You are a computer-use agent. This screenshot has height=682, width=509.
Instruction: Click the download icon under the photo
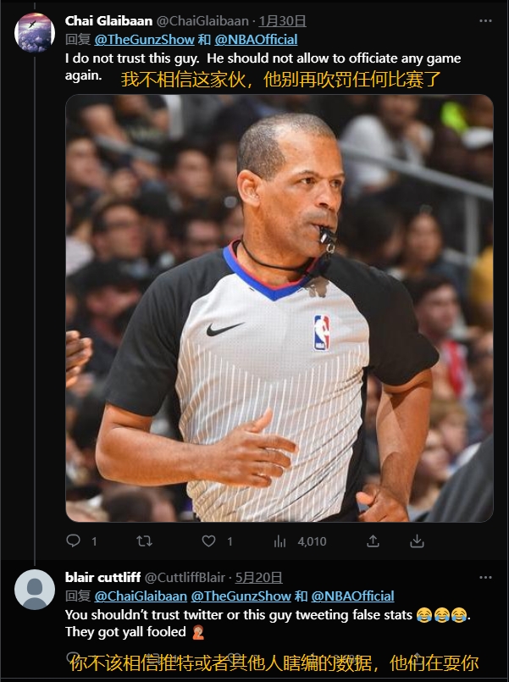(x=417, y=541)
